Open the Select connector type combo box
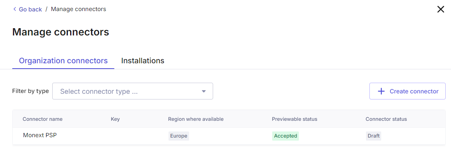The height and width of the screenshot is (149, 451). coord(133,91)
